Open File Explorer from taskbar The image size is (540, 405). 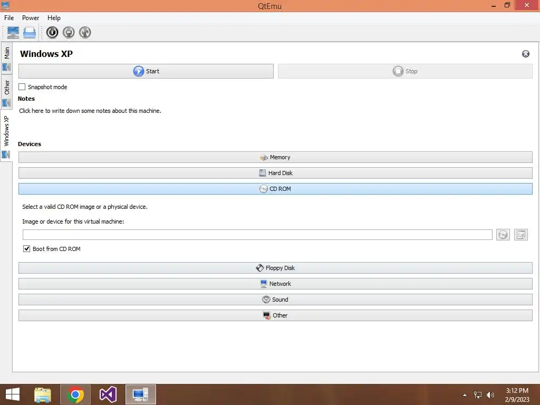coord(43,394)
